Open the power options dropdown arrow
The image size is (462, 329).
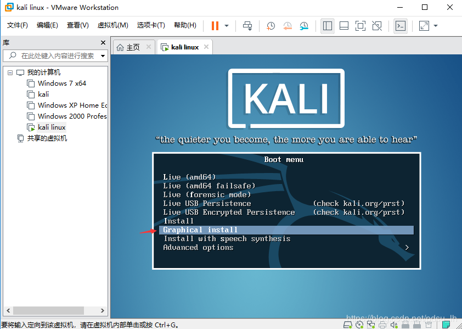click(x=227, y=26)
